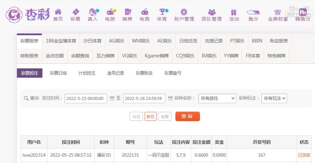Toggle the 今日 quick date filter
The image size is (315, 163).
coord(136,117)
